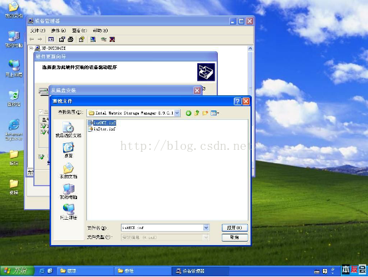Select the Recycle Bin desktop icon
Screen dimensions: 368x277
pos(14,98)
